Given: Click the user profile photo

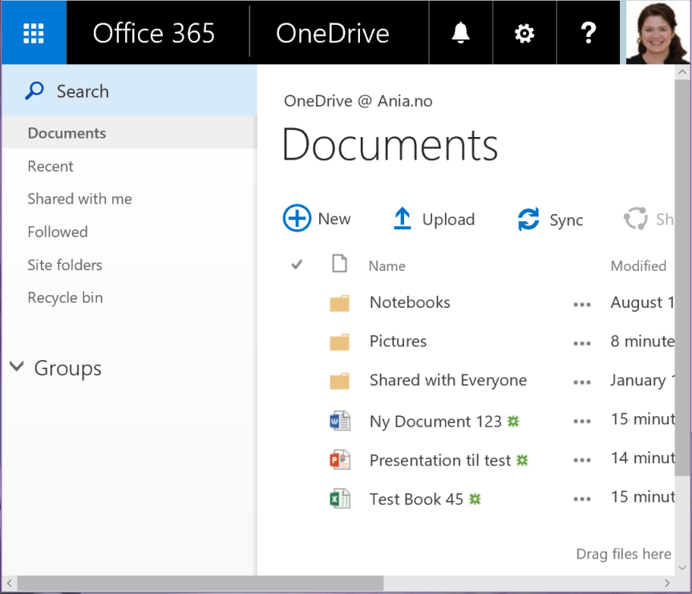Looking at the screenshot, I should click(x=658, y=33).
